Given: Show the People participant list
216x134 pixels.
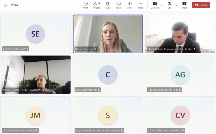Looking at the screenshot, I should (97, 5).
